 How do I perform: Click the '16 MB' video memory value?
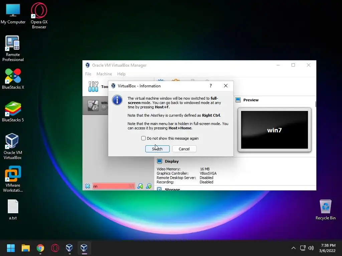[205, 169]
